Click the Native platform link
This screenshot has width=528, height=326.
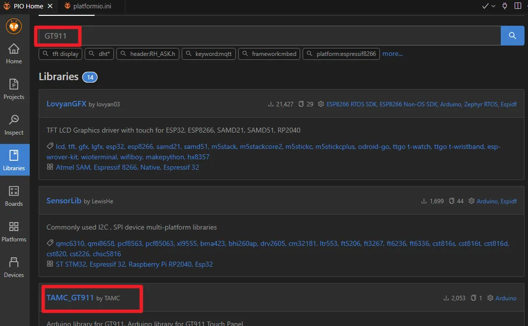(x=150, y=167)
